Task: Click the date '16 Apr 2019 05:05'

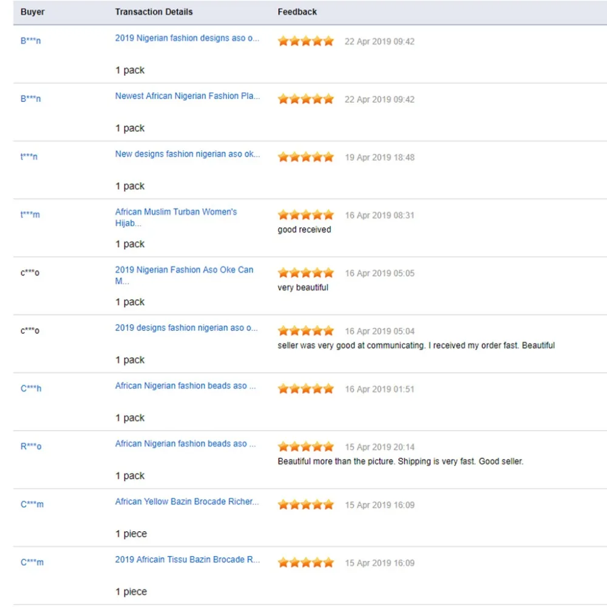Action: 380,273
